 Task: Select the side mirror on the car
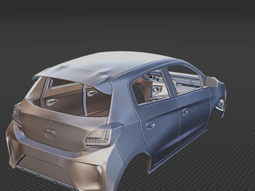pyautogui.click(x=211, y=82)
